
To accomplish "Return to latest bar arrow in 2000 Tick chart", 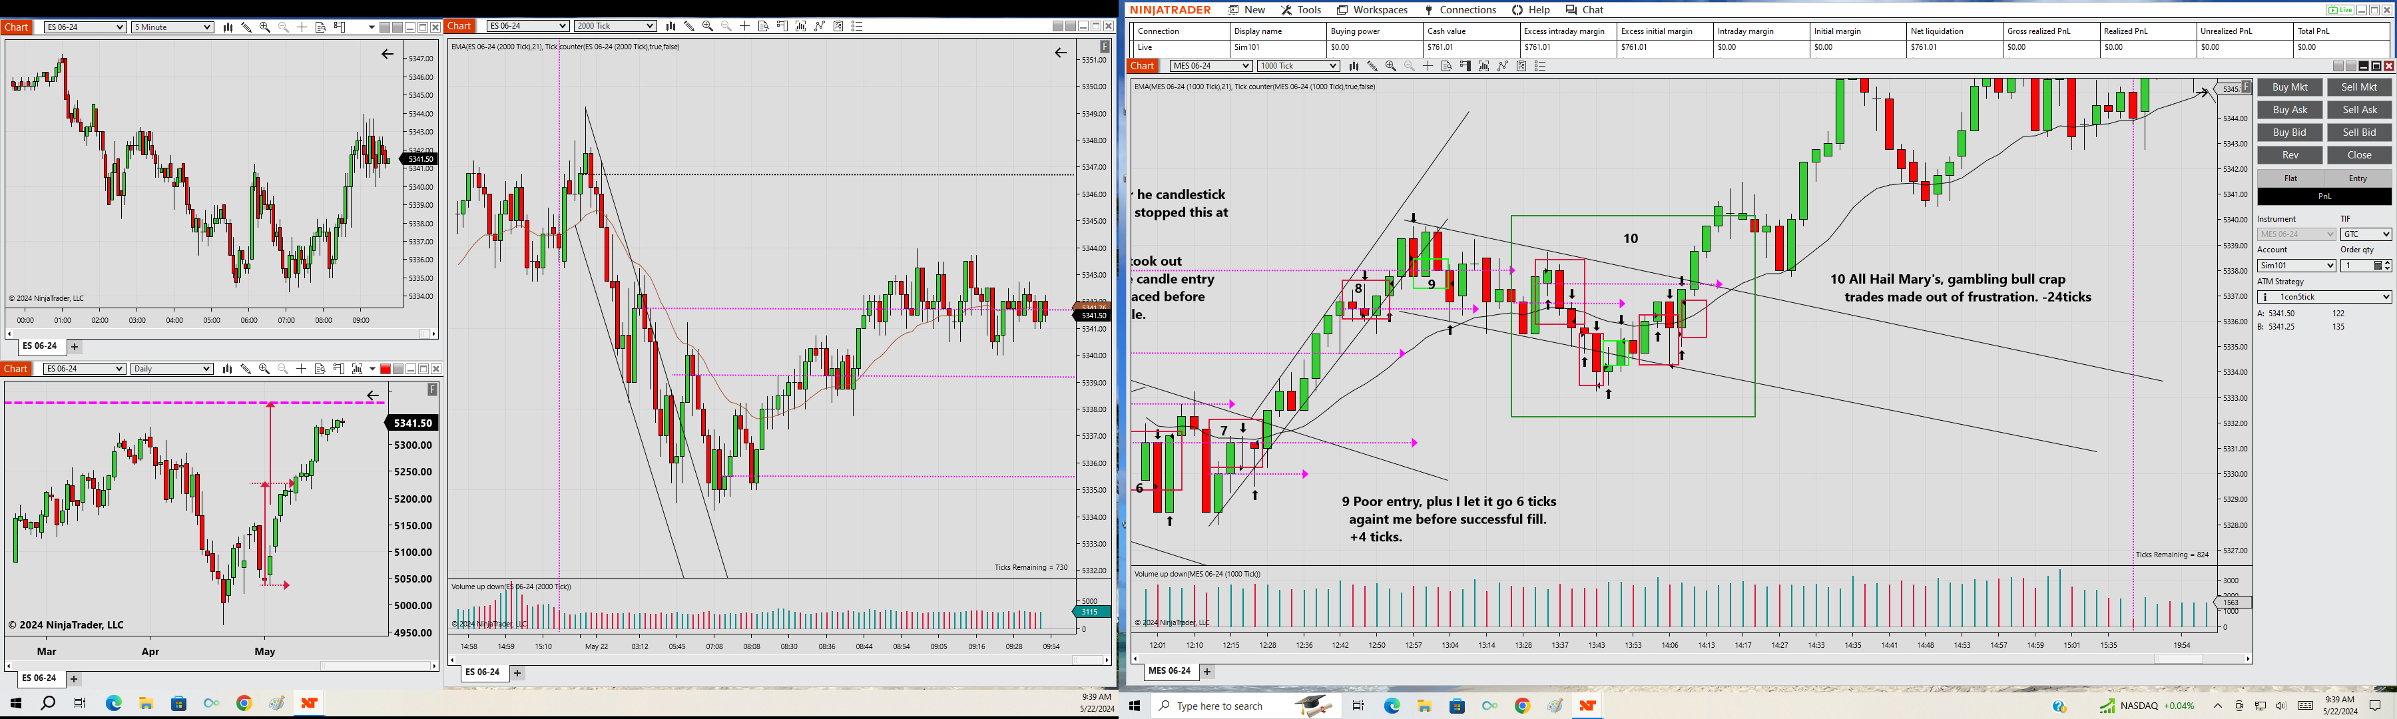I will (1060, 53).
